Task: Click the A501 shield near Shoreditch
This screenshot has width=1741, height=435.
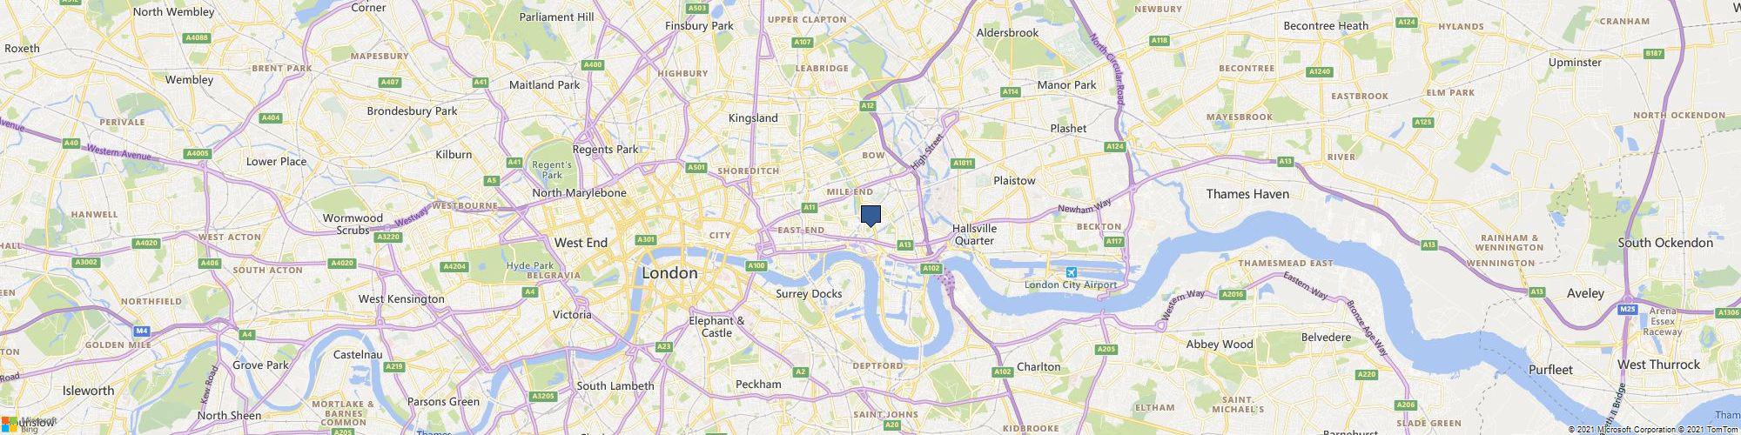Action: 696,167
